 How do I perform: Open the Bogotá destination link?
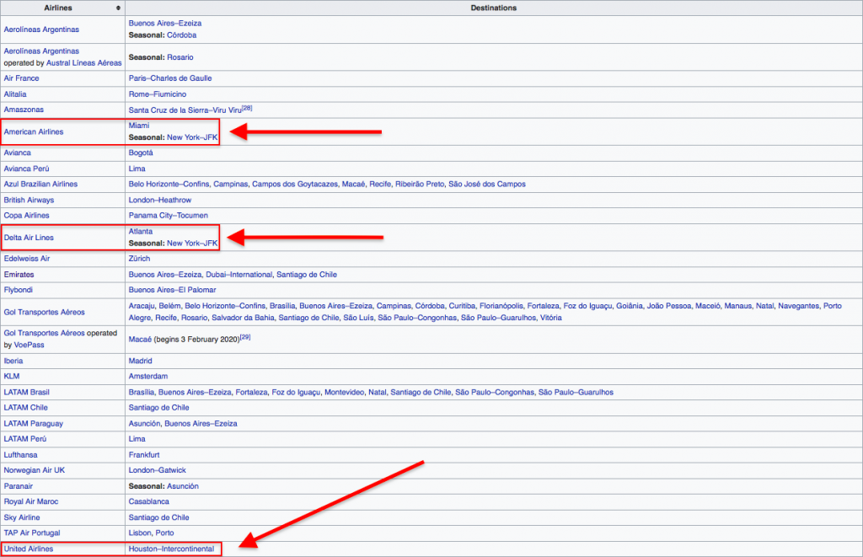tap(141, 153)
